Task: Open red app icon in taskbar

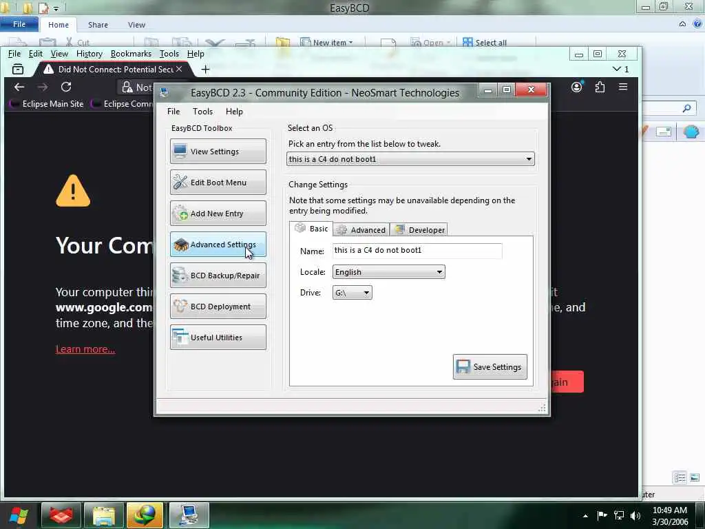Action: coord(61,515)
